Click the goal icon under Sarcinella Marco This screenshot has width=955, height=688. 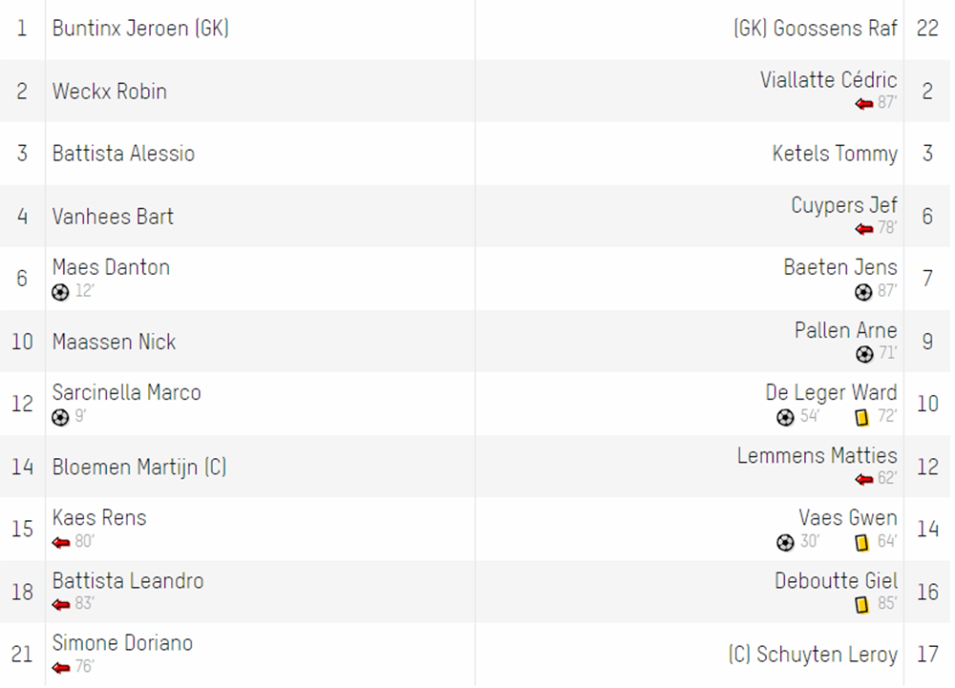click(x=60, y=418)
